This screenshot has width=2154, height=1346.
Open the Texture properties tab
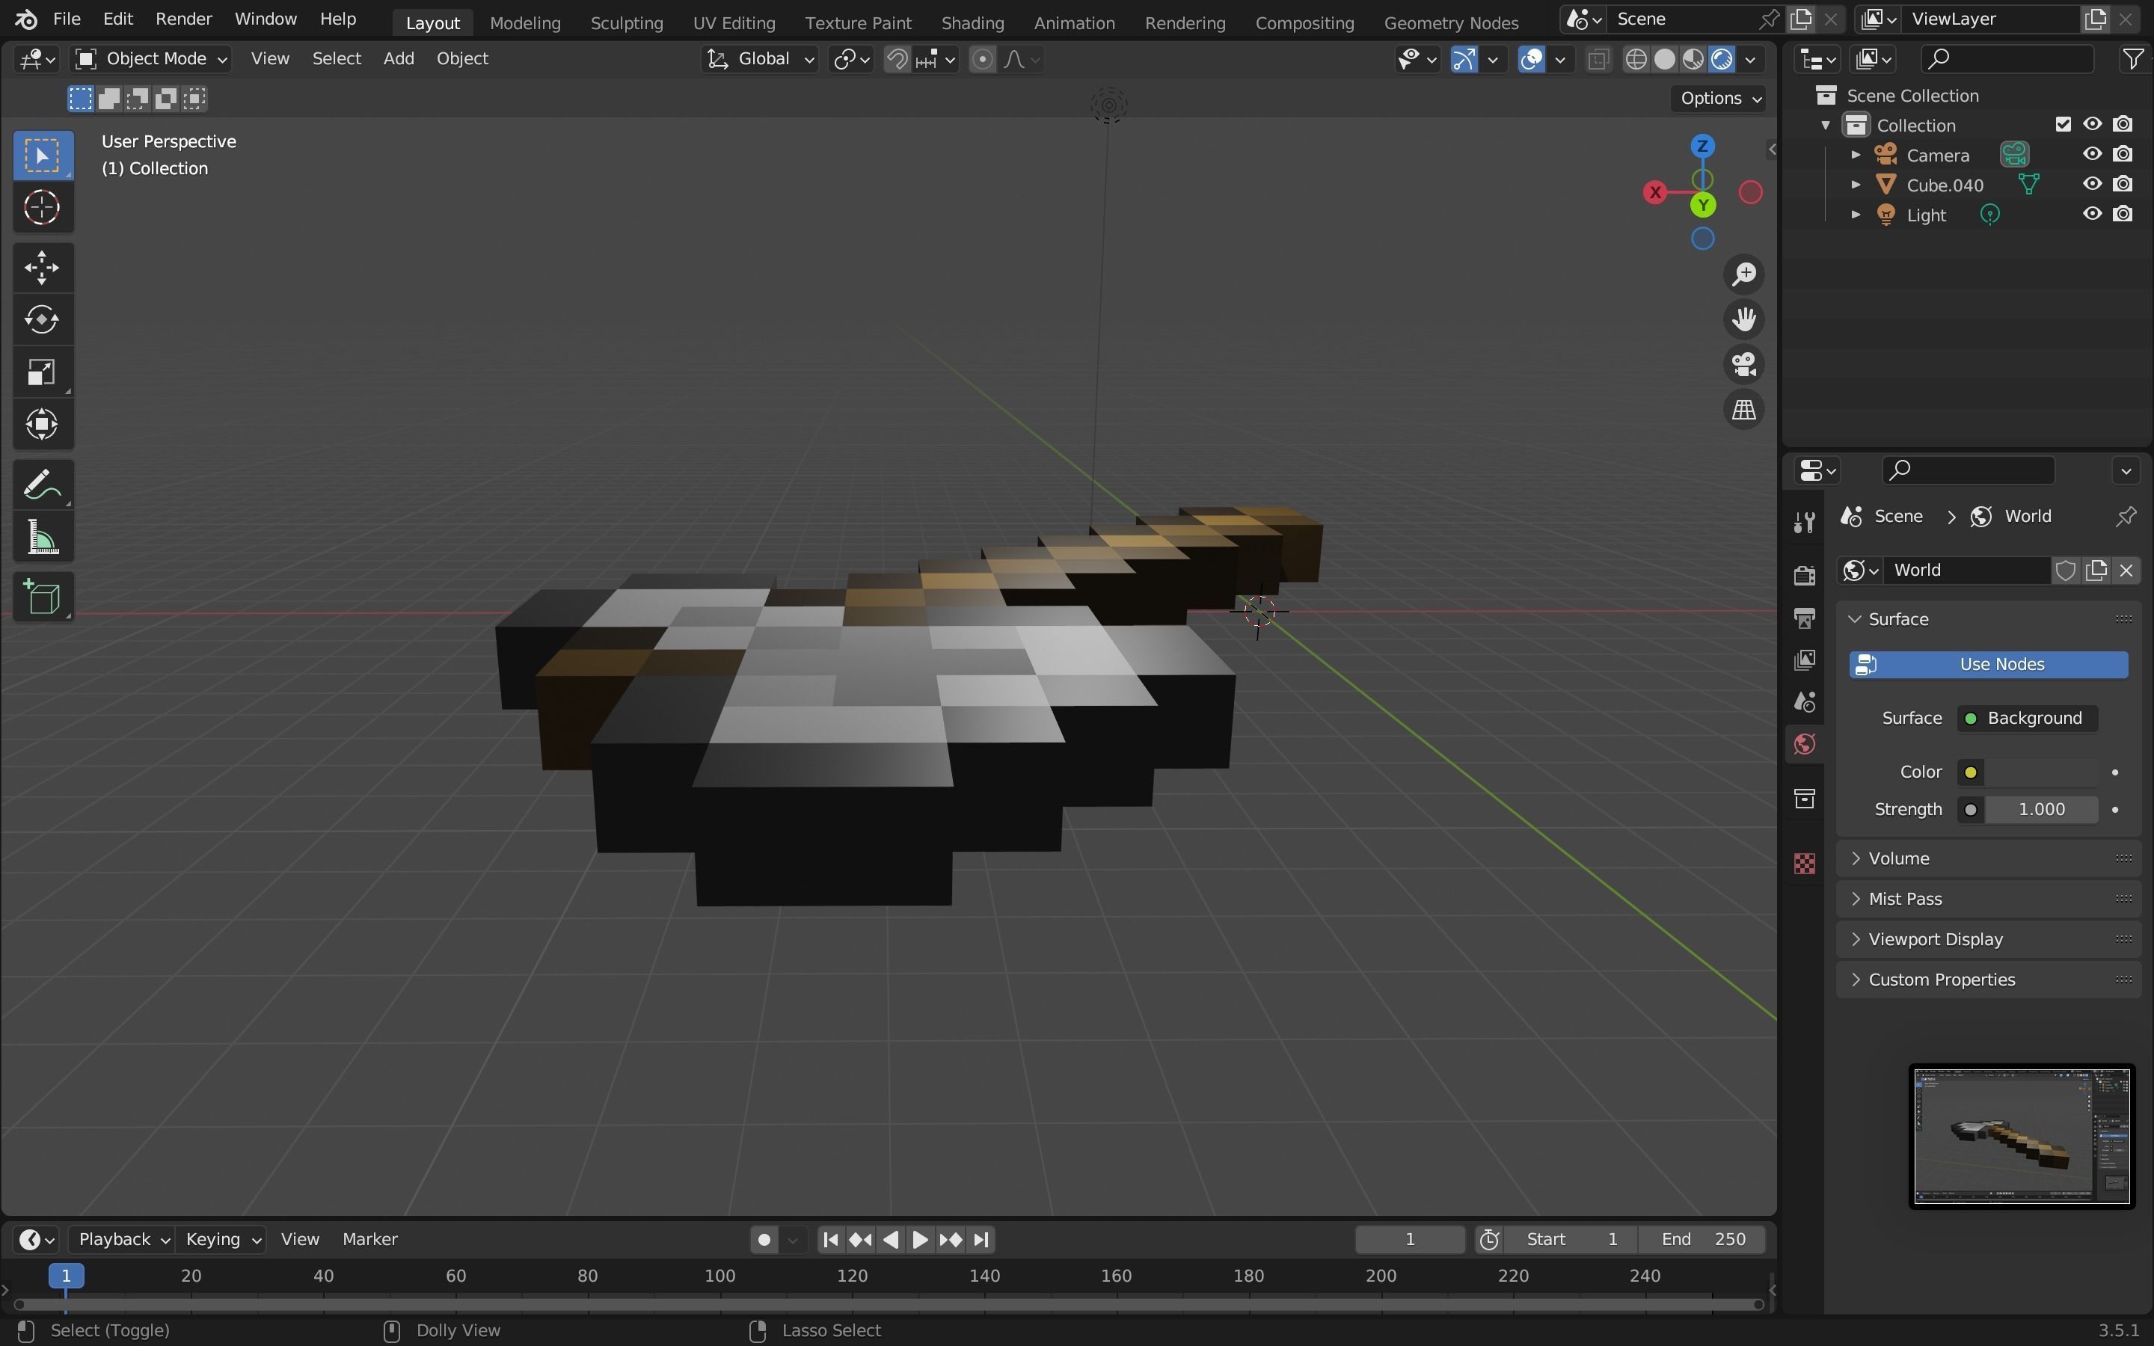pos(1804,864)
